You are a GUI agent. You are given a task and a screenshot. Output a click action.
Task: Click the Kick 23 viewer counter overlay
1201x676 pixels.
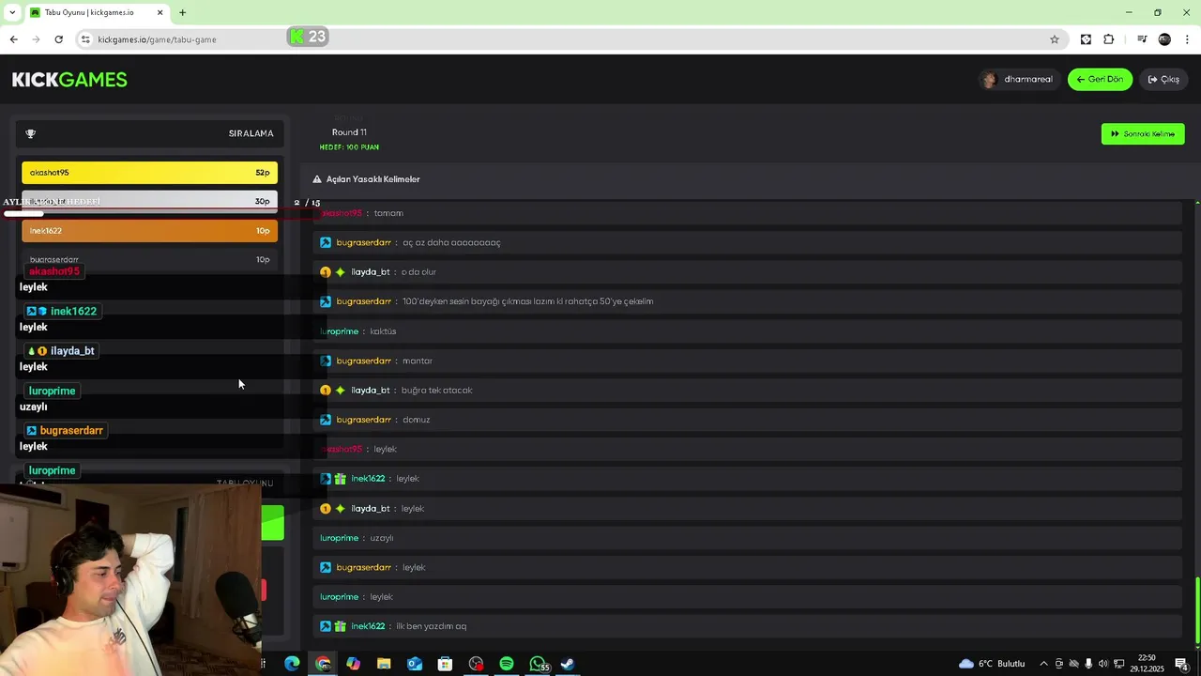308,37
